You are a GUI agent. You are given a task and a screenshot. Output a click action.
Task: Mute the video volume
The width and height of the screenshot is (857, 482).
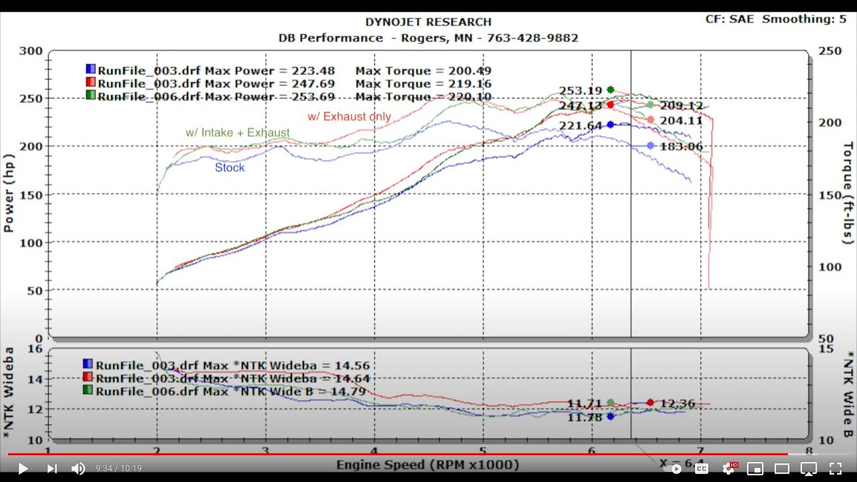(78, 469)
